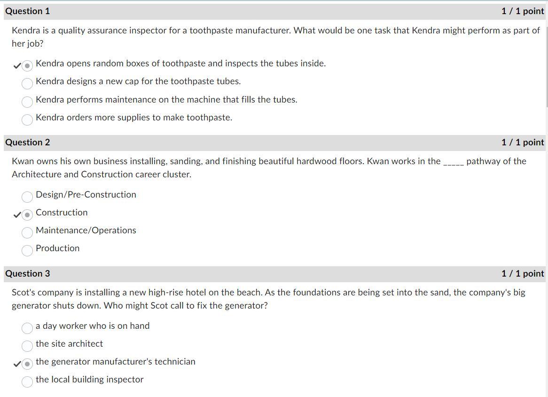The height and width of the screenshot is (397, 548).
Task: Choose 'Kendra performs maintenance on the machine' option
Action: 27,102
